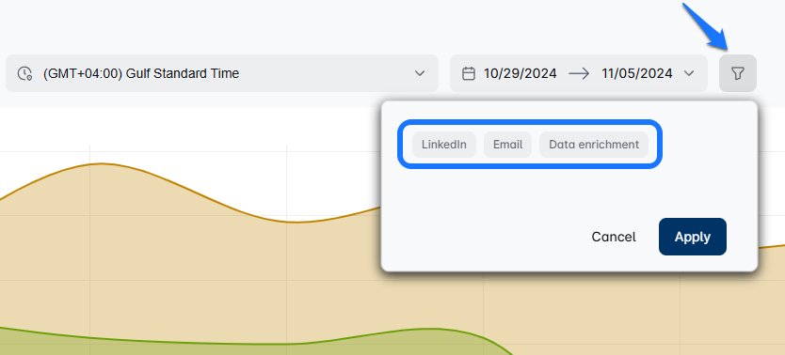Expand the date range chevron
Image resolution: width=785 pixels, height=355 pixels.
689,73
